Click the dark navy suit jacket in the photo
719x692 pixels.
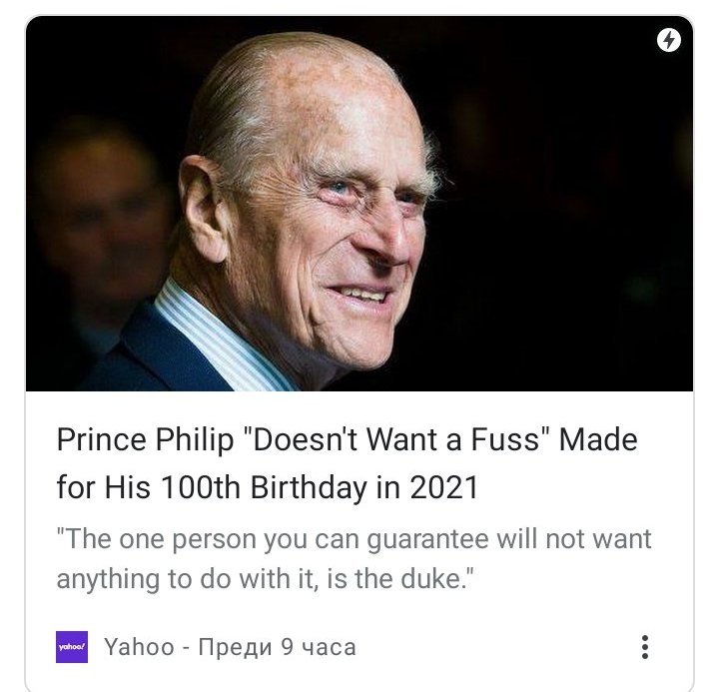(150, 359)
